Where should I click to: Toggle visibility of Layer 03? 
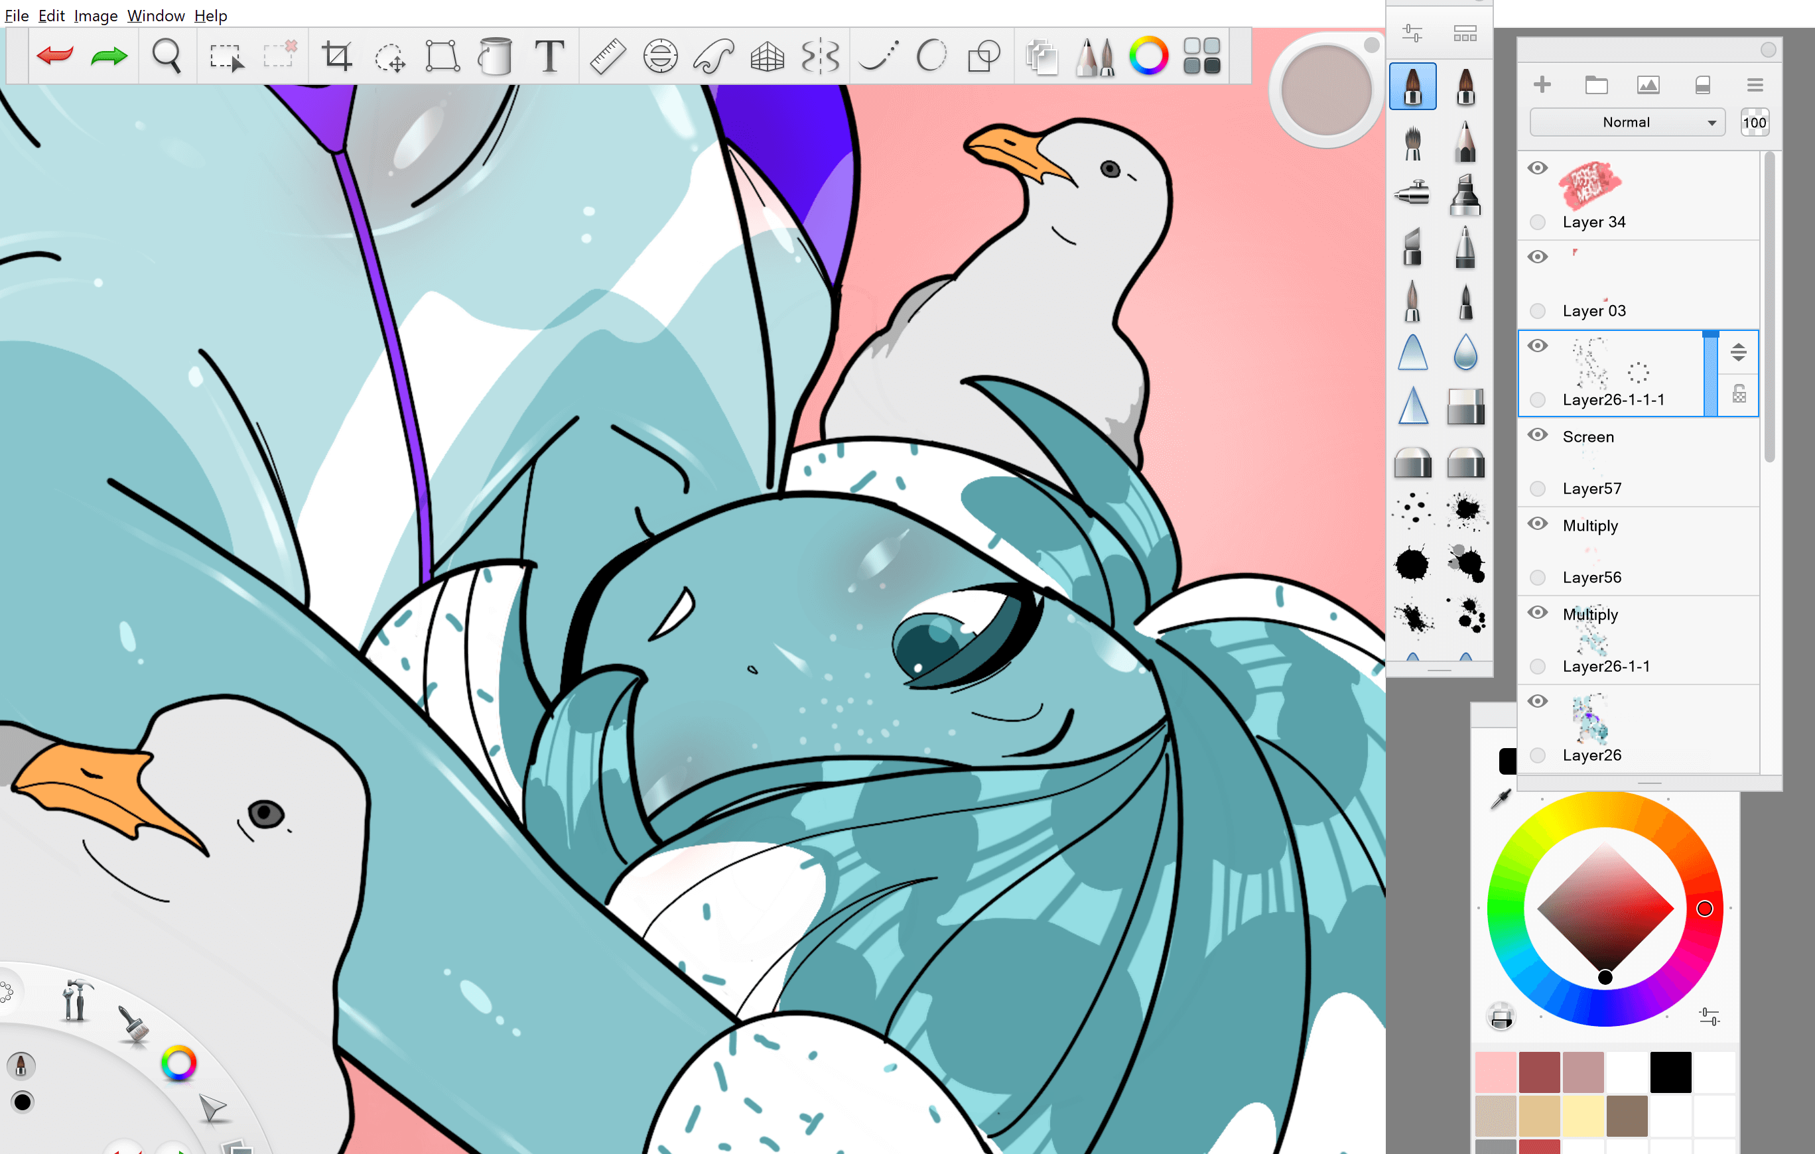click(x=1538, y=256)
